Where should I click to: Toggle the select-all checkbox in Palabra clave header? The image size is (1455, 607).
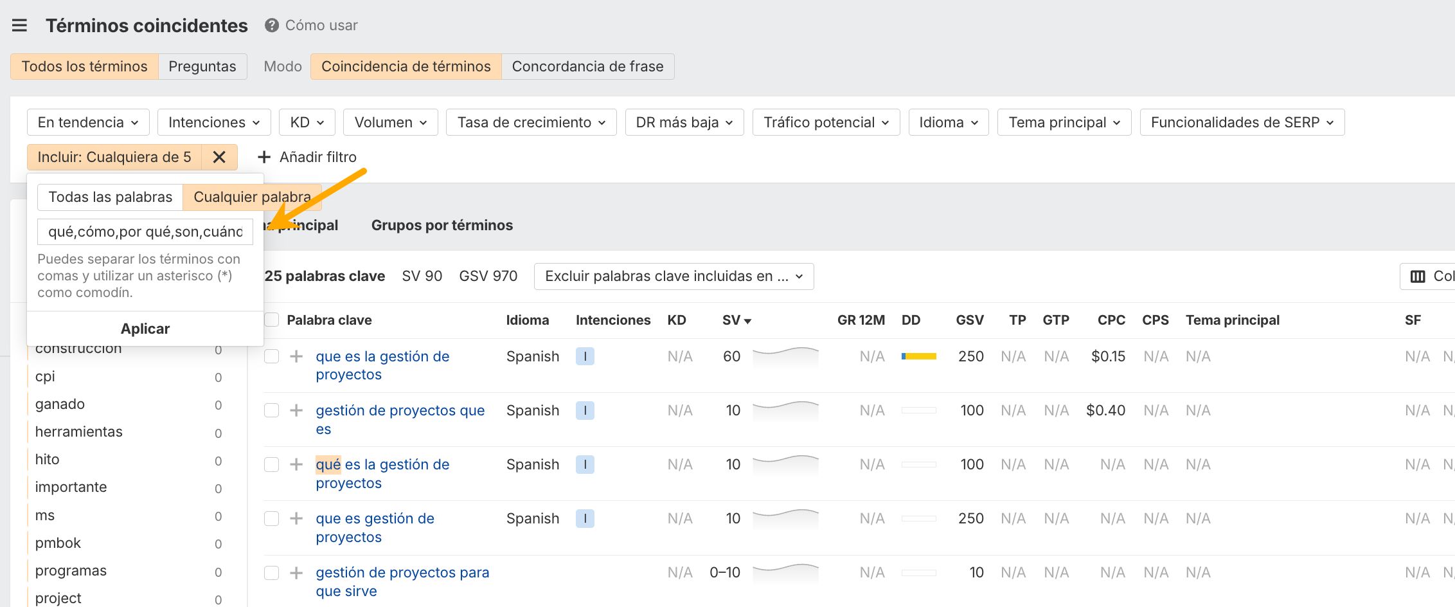(x=272, y=320)
